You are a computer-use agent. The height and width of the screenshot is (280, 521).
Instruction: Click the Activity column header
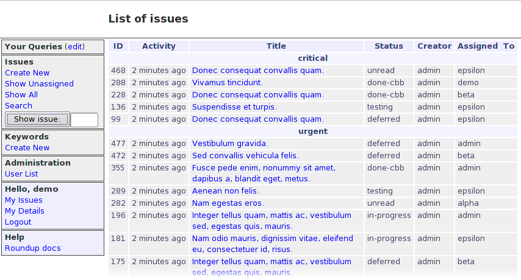[x=159, y=46]
